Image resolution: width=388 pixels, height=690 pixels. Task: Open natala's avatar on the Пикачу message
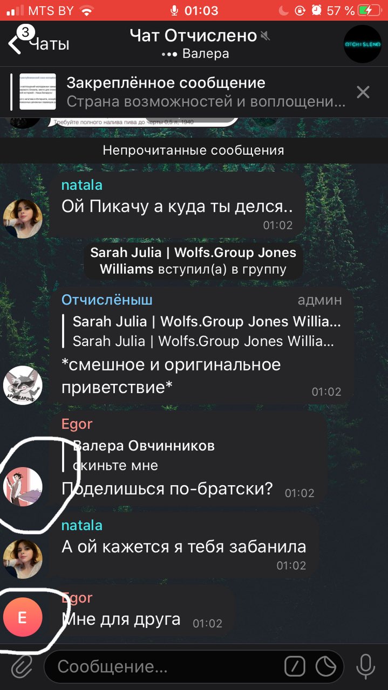23,218
